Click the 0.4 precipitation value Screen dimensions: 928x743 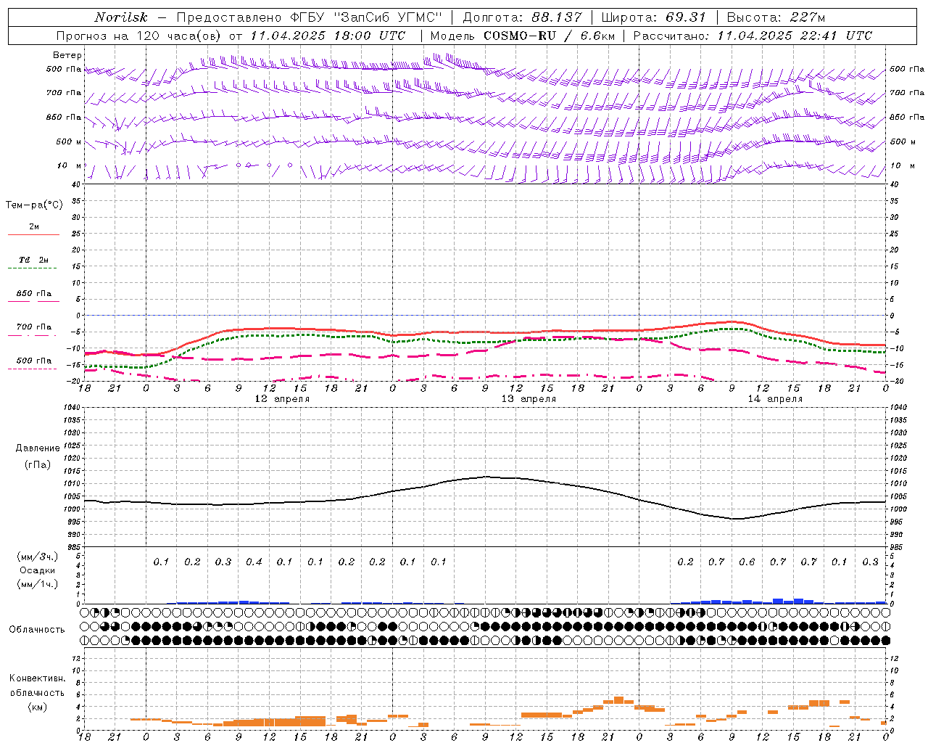[x=254, y=562]
